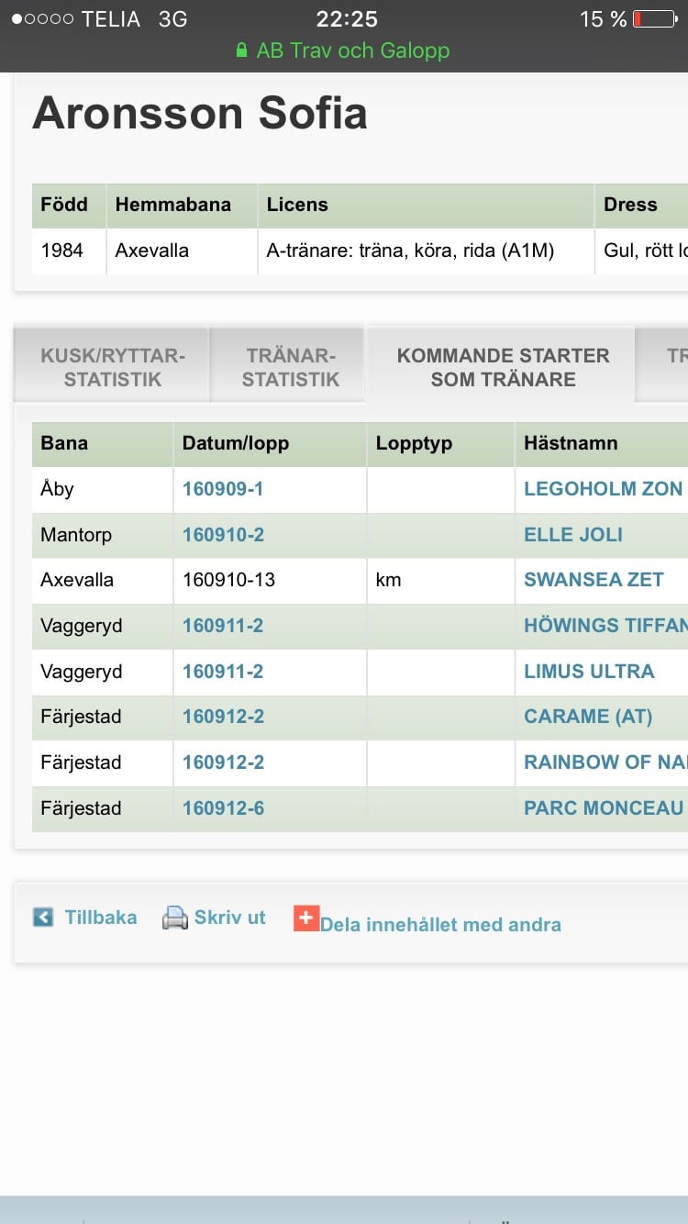Tap the red plus share icon

(305, 918)
